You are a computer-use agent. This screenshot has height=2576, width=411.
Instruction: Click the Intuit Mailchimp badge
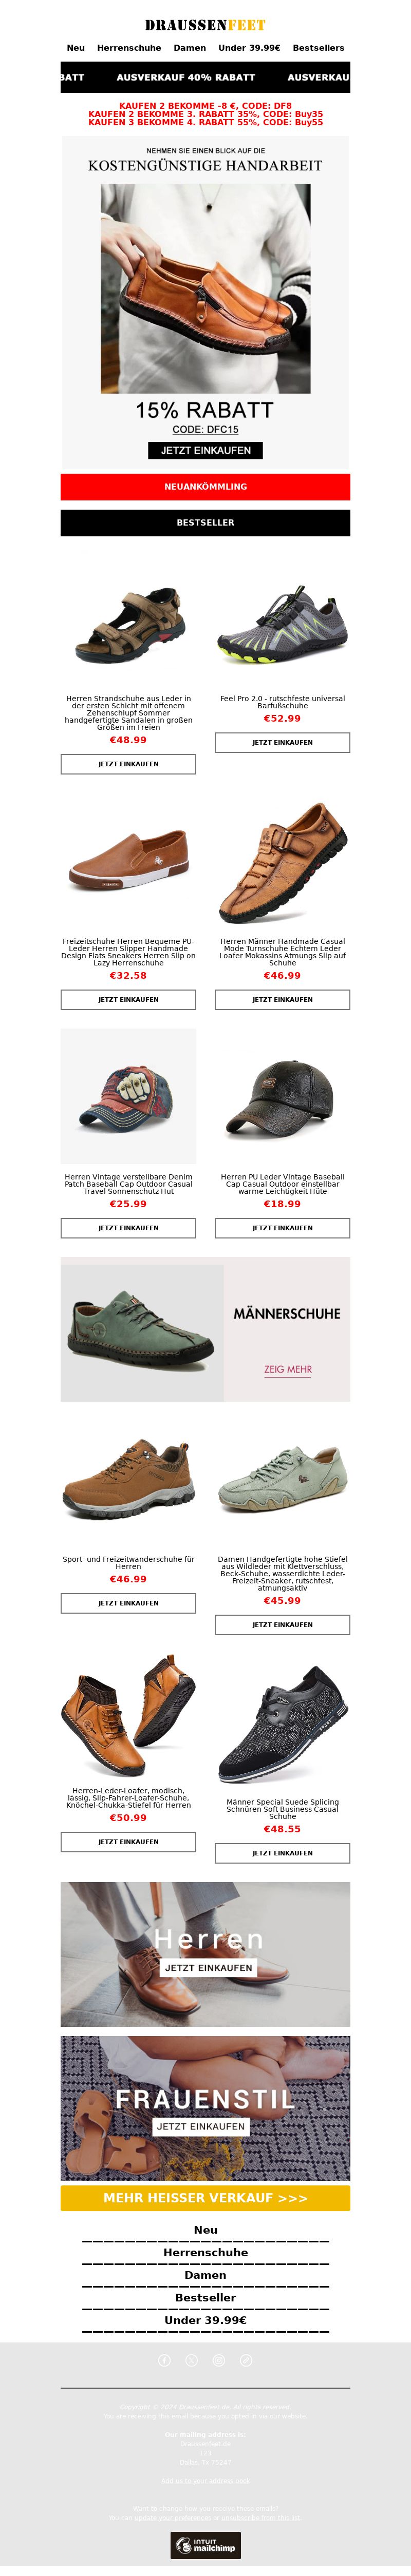coord(205,2545)
